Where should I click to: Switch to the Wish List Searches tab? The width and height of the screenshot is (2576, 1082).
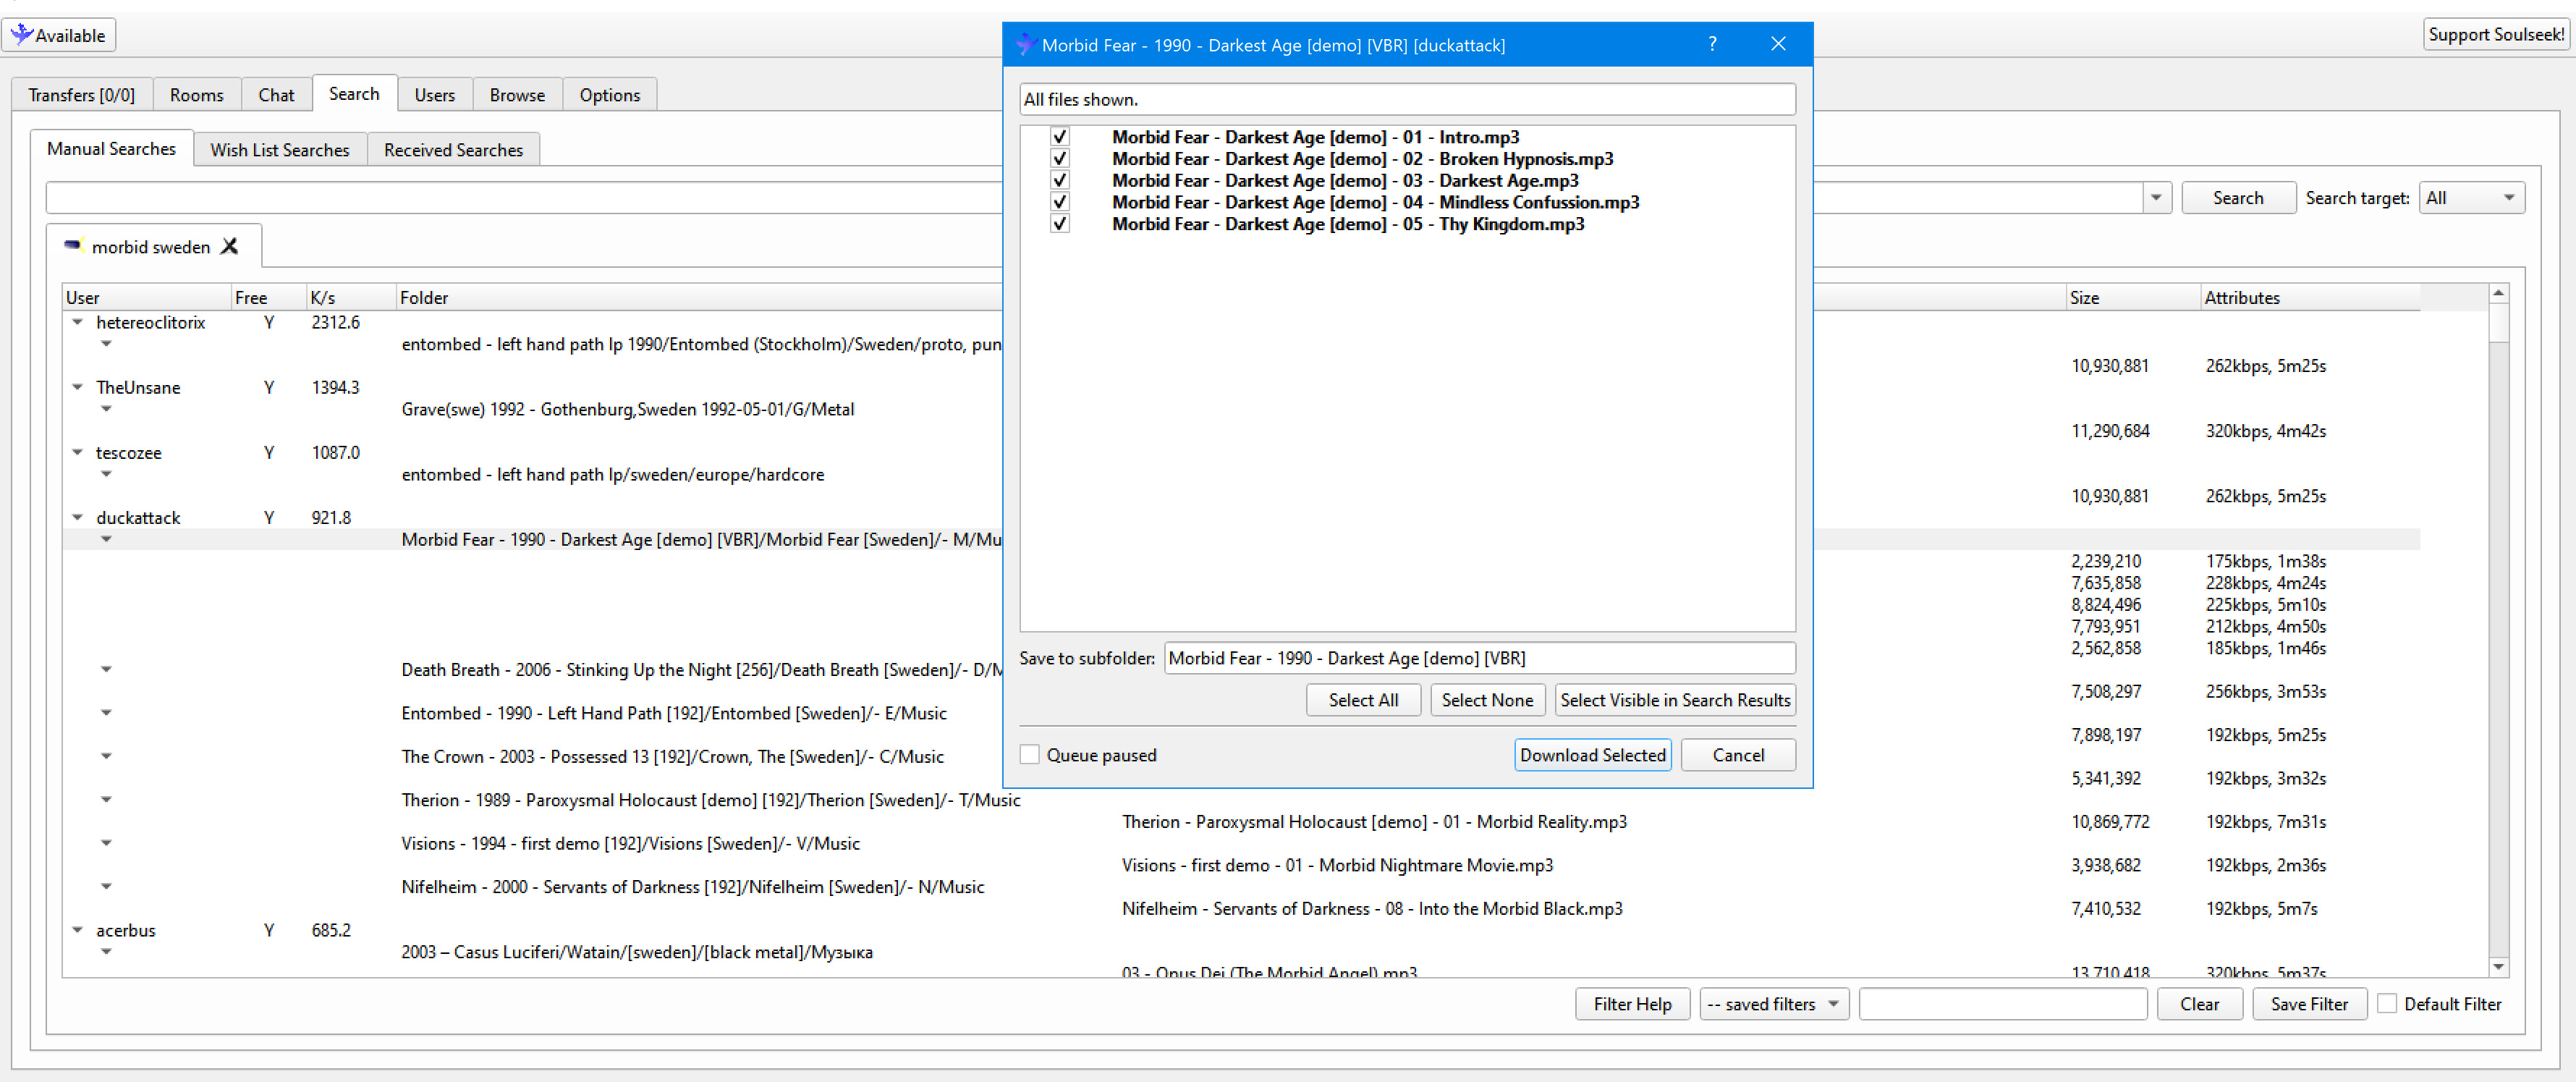(x=280, y=149)
